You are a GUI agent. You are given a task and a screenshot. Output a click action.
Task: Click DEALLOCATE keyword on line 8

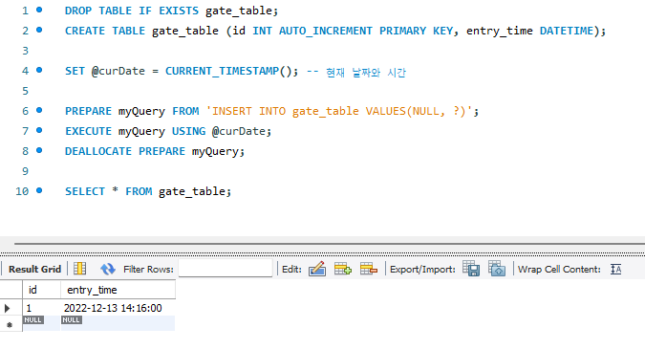[x=98, y=151]
